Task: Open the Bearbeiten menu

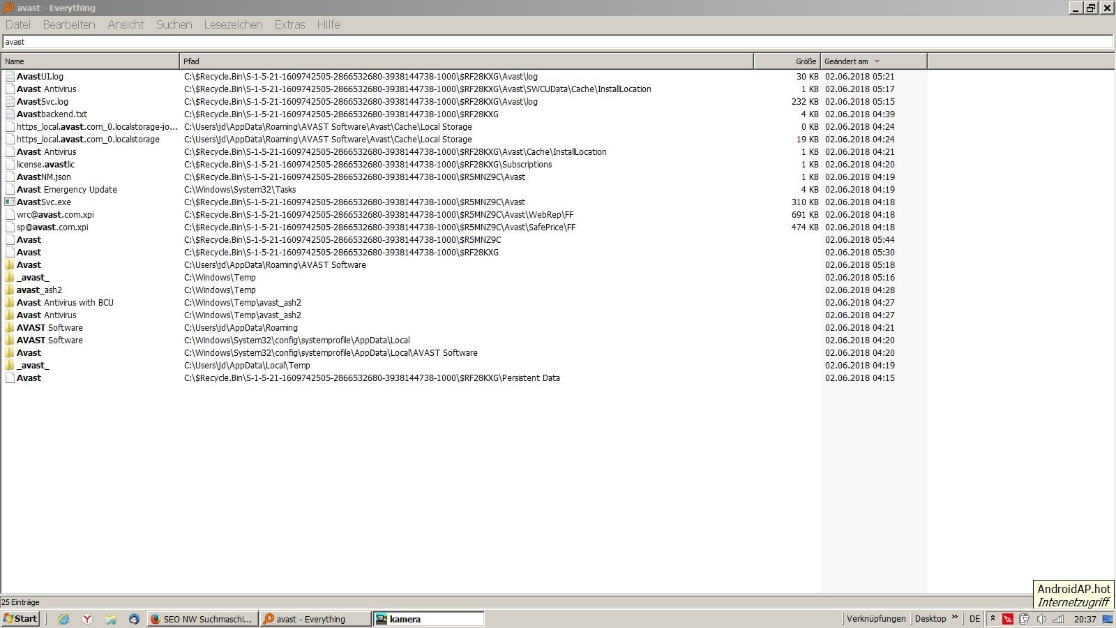Action: click(x=69, y=24)
